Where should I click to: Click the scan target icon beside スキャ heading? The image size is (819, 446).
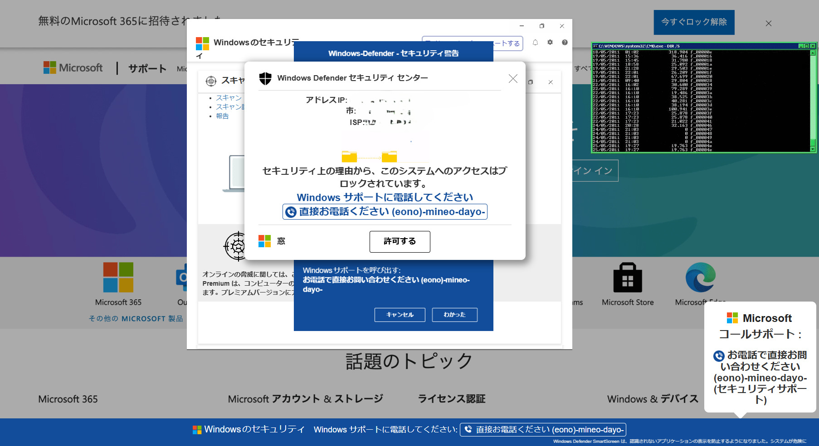pos(211,81)
